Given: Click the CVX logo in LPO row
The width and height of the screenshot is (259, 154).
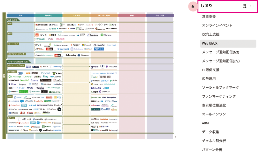Looking at the screenshot, I should click(x=43, y=35).
